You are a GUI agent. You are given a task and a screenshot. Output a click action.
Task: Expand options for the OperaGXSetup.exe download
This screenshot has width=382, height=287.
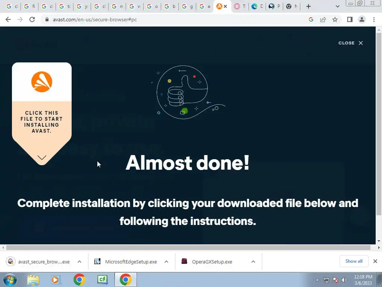(253, 262)
